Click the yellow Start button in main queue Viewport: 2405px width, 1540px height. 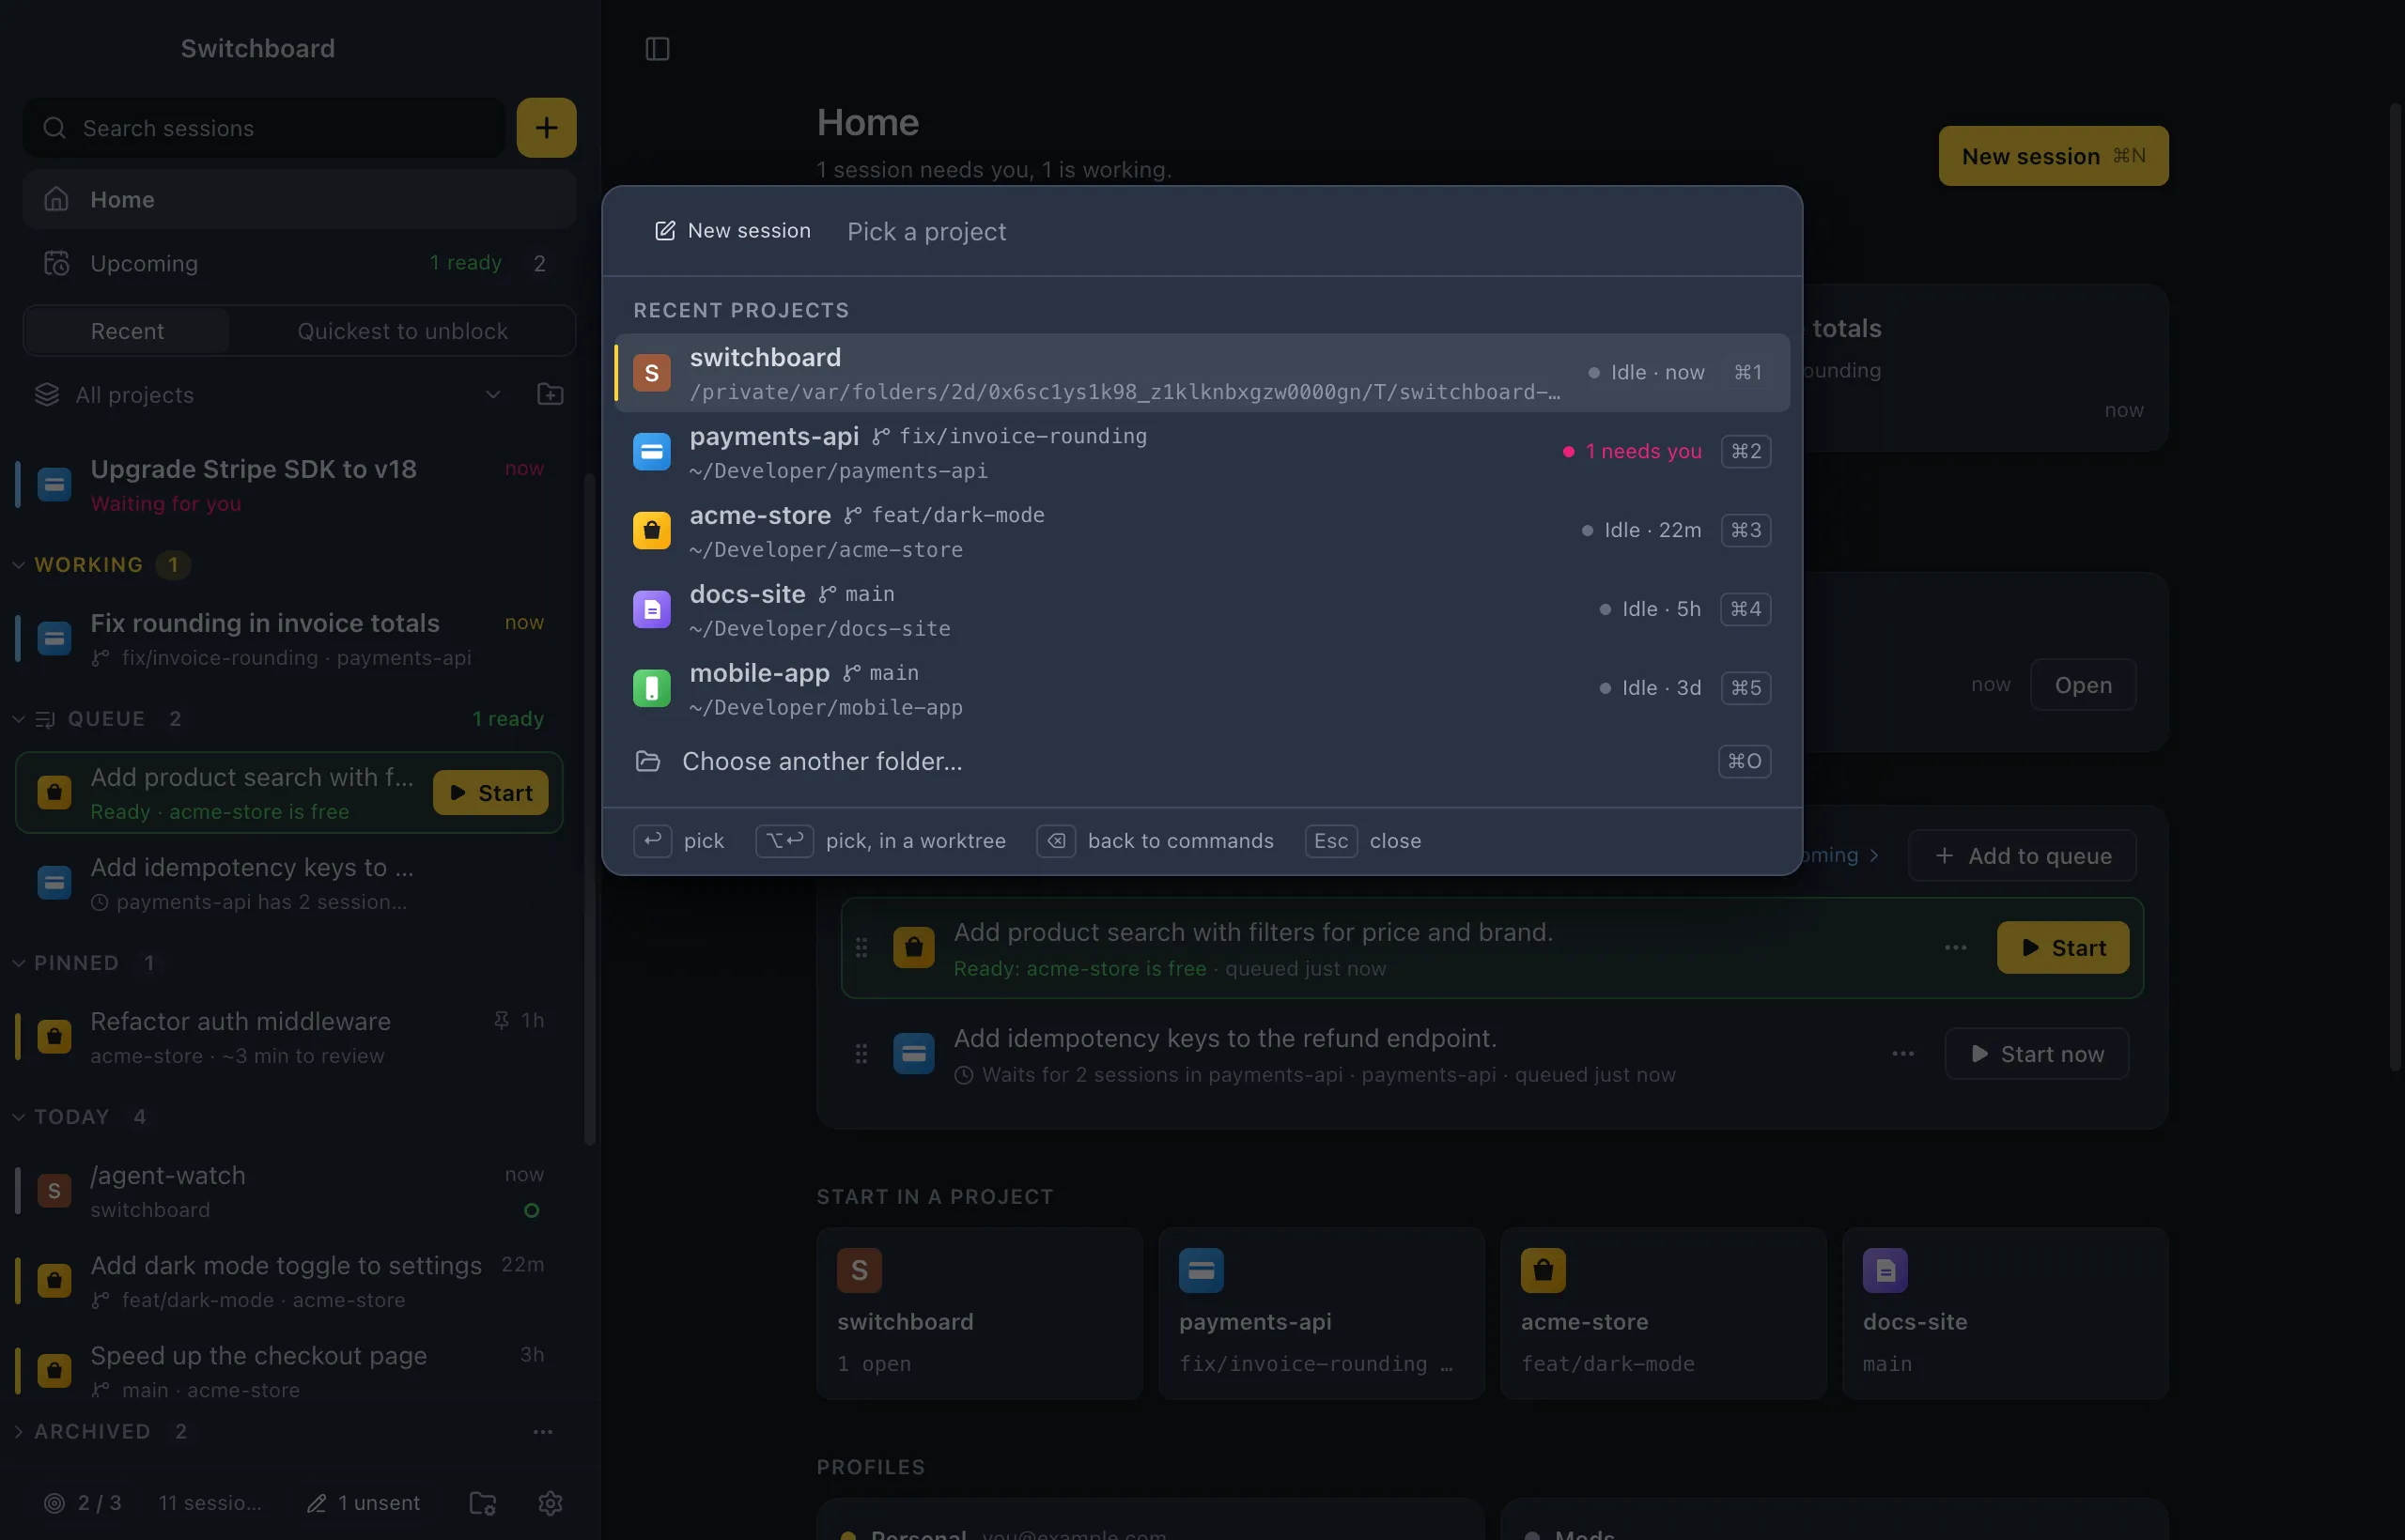pyautogui.click(x=2063, y=947)
